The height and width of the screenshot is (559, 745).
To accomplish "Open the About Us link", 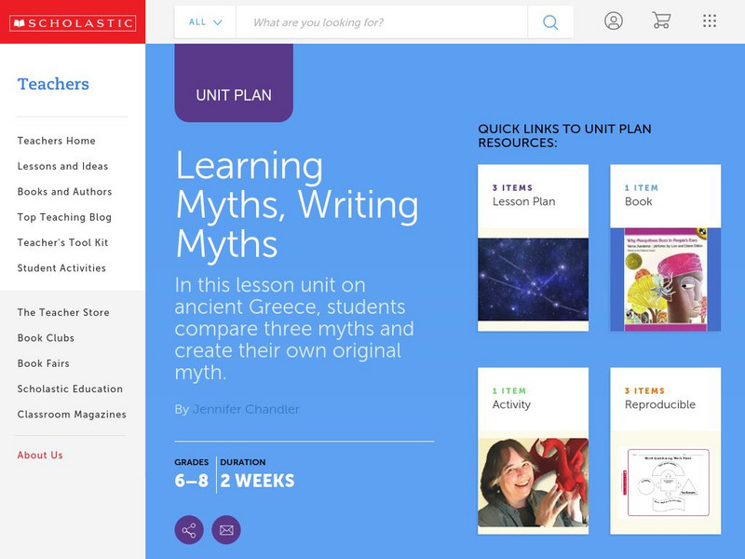I will point(40,455).
